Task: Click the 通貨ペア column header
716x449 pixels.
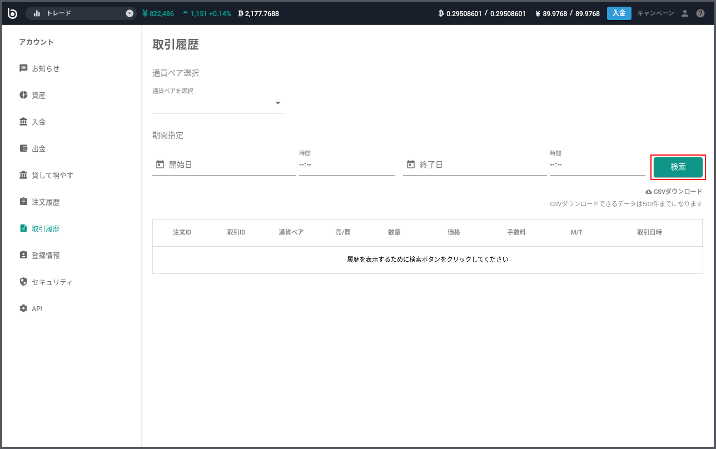Action: (x=291, y=232)
